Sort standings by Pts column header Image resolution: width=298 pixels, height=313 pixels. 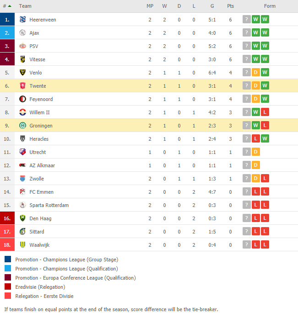point(230,6)
